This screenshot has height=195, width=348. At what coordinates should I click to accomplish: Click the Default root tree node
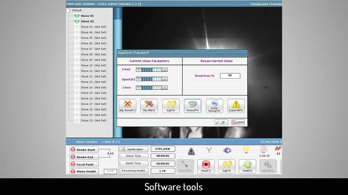[77, 11]
